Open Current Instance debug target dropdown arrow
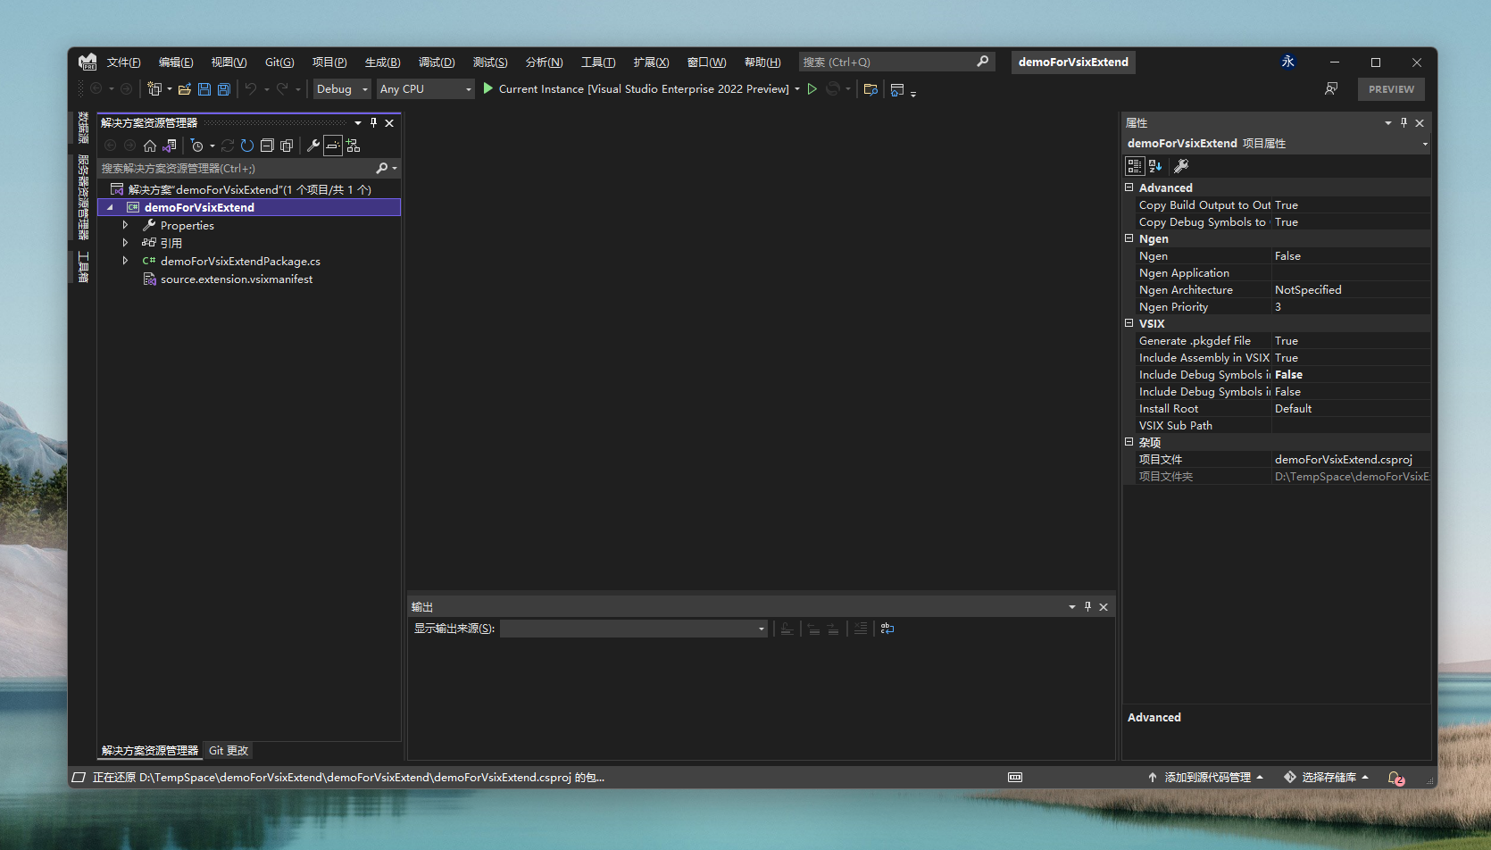This screenshot has height=850, width=1491. coord(797,89)
